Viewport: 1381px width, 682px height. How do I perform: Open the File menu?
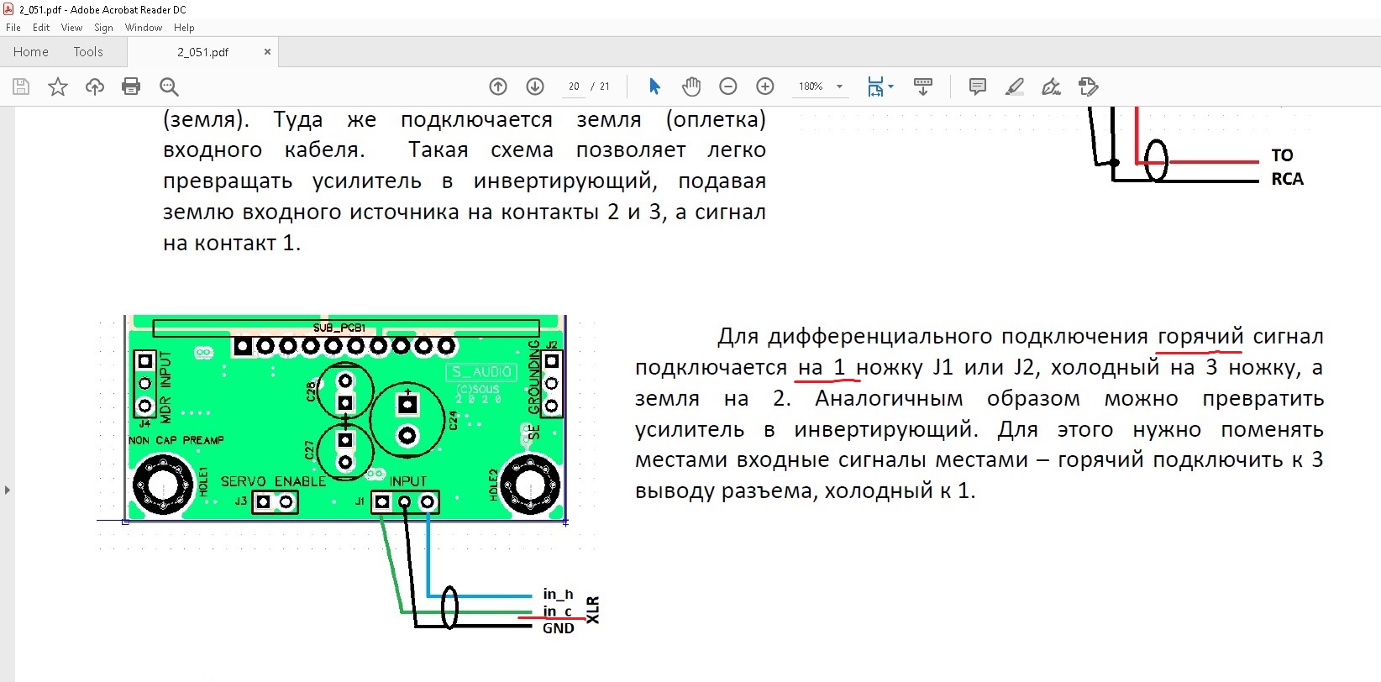coord(13,28)
